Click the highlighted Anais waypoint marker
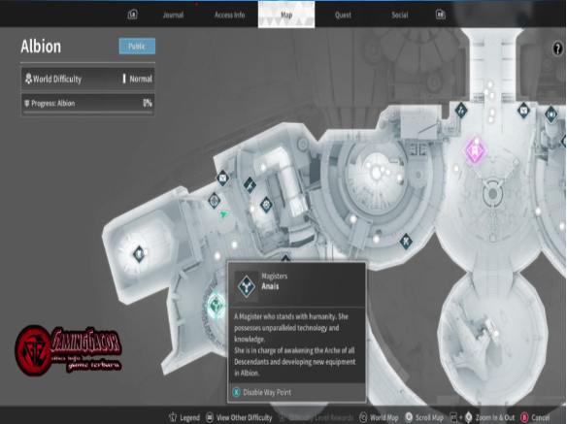The height and width of the screenshot is (424, 567). tap(217, 306)
